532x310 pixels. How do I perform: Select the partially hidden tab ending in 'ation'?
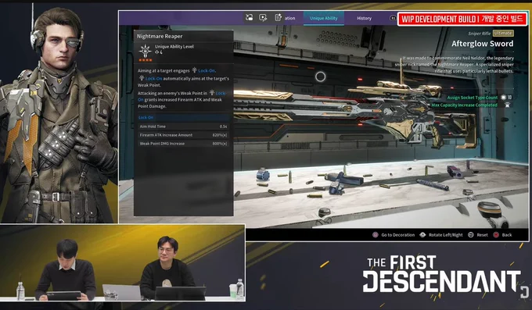[x=289, y=18]
